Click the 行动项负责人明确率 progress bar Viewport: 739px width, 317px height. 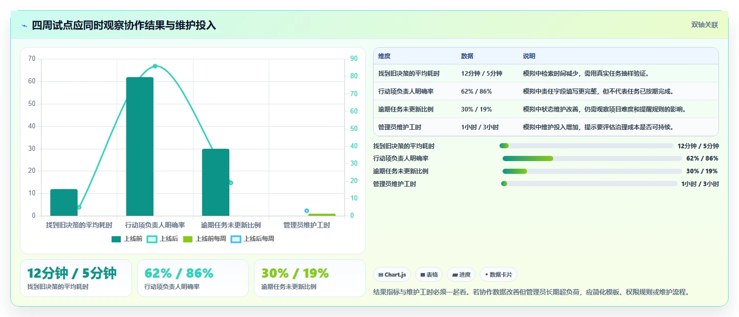pos(592,158)
